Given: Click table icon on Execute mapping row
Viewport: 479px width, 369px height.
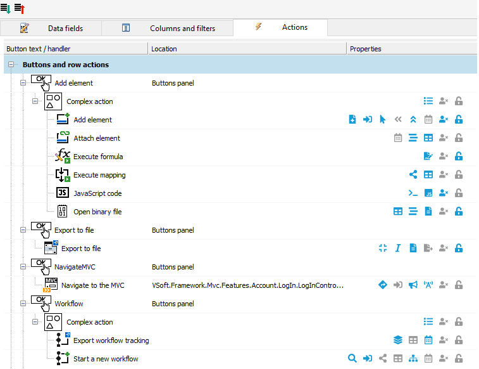Looking at the screenshot, I should [x=428, y=175].
